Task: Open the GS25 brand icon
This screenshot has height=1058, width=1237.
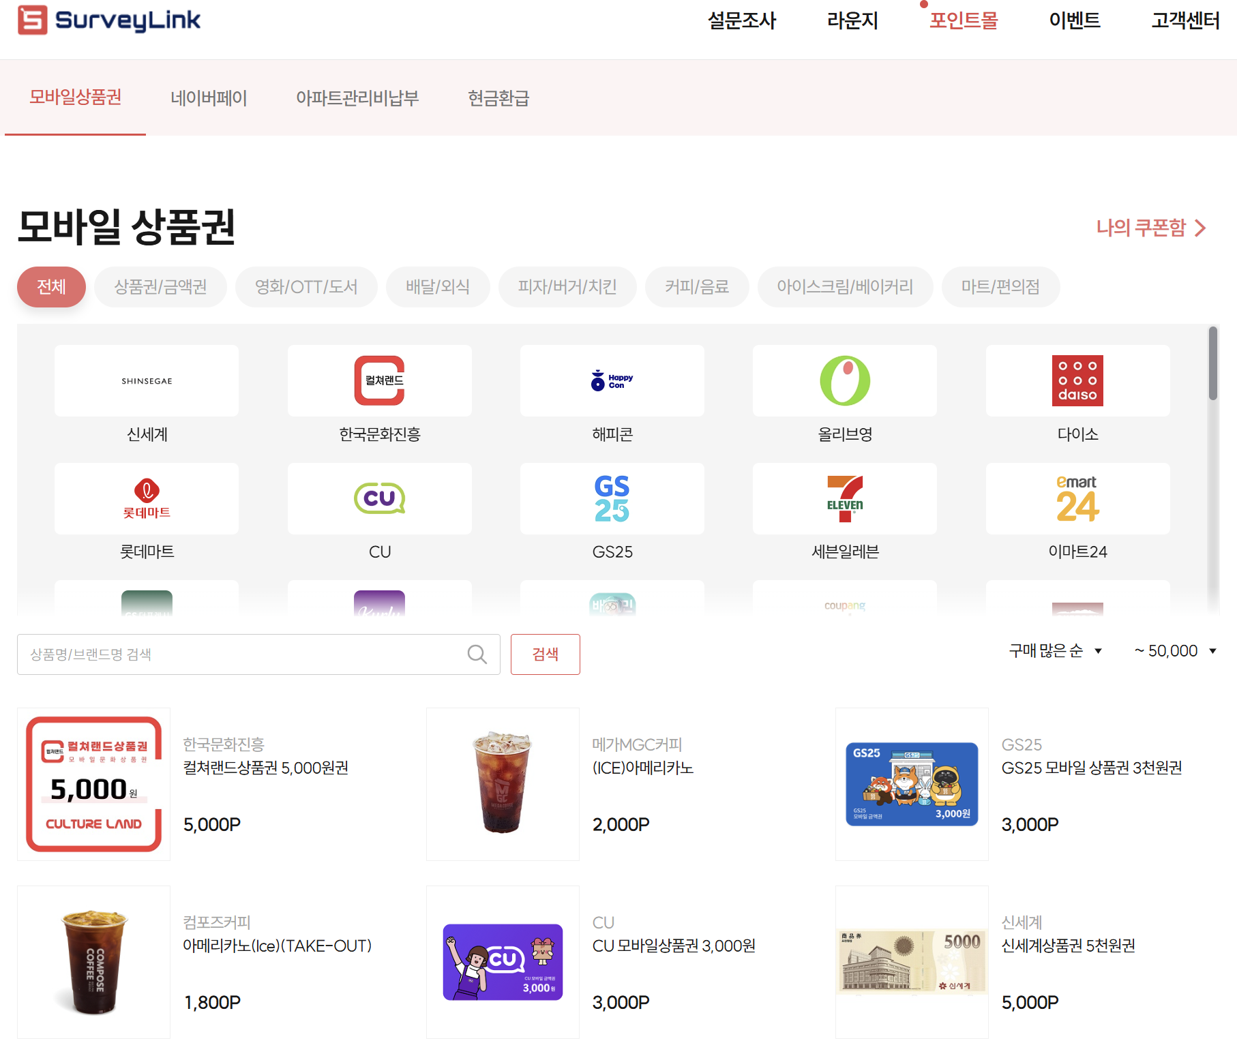Action: pyautogui.click(x=612, y=498)
